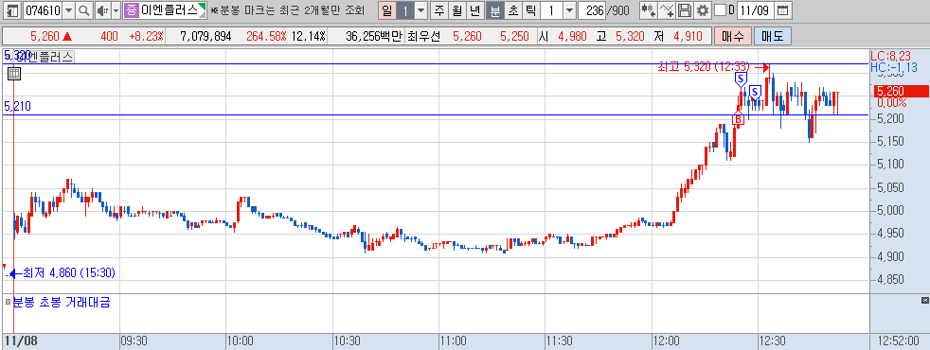Click the number 1 beside 일 button
The width and height of the screenshot is (930, 350).
pos(405,10)
